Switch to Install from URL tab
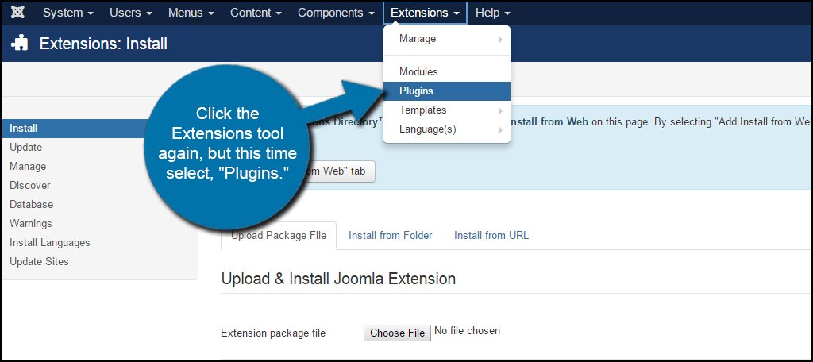This screenshot has height=362, width=813. click(x=491, y=236)
